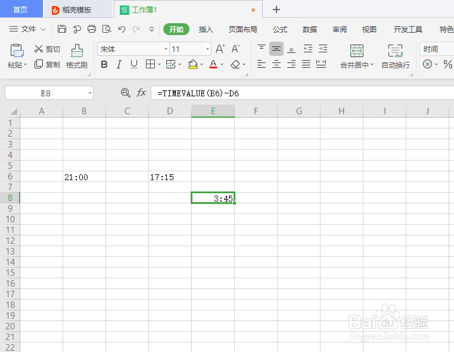This screenshot has height=352, width=454.
Task: Toggle Bold formatting
Action: point(104,64)
